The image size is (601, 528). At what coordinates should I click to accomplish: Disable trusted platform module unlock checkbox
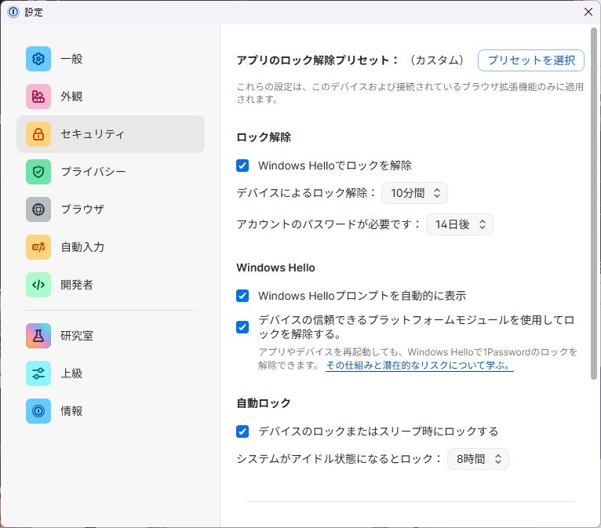click(x=242, y=327)
